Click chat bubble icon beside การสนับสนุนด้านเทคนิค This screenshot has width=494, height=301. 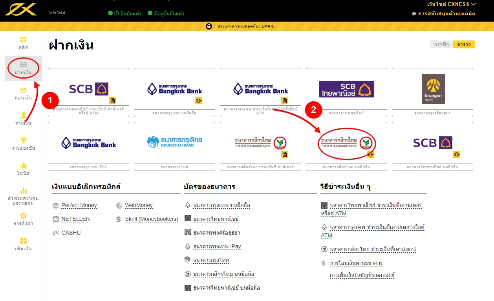[x=414, y=14]
